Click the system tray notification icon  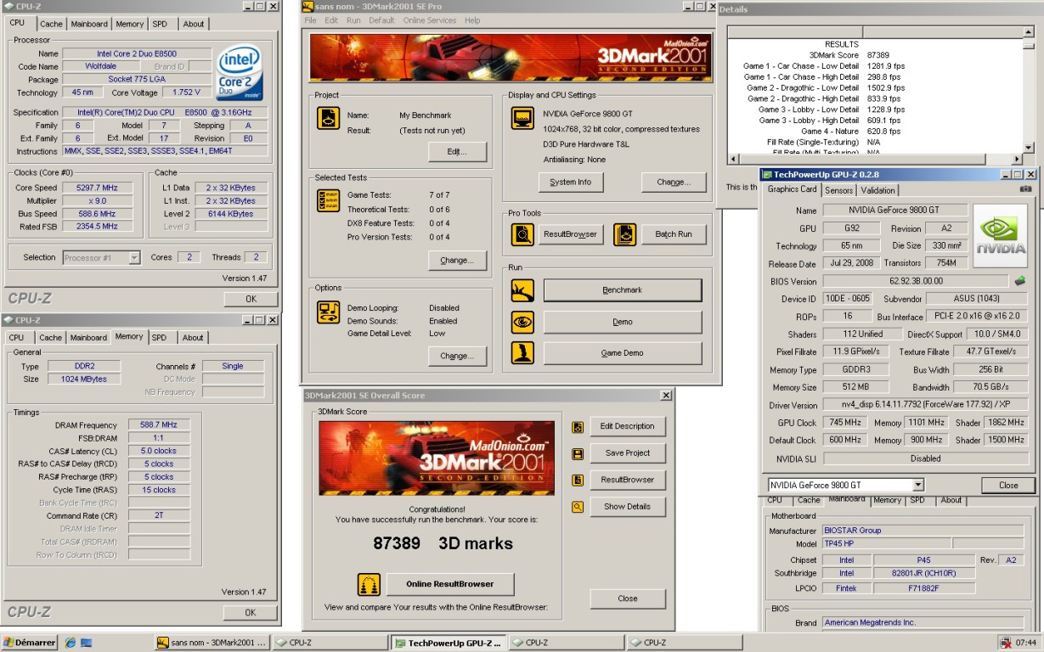coord(1005,643)
